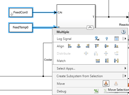129x95 pixels.
Task: Select the FeedCon0 block
Action: click(21, 12)
